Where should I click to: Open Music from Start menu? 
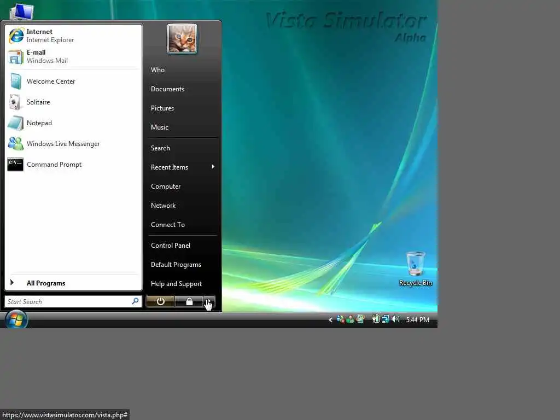[160, 127]
